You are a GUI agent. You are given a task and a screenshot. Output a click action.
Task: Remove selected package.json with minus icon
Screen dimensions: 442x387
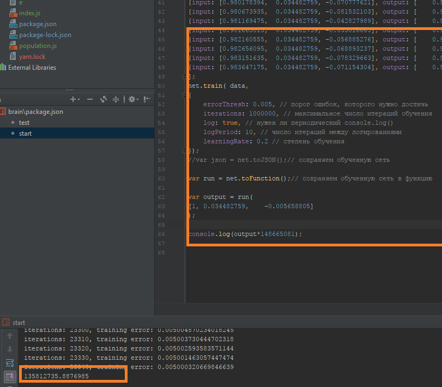point(90,99)
